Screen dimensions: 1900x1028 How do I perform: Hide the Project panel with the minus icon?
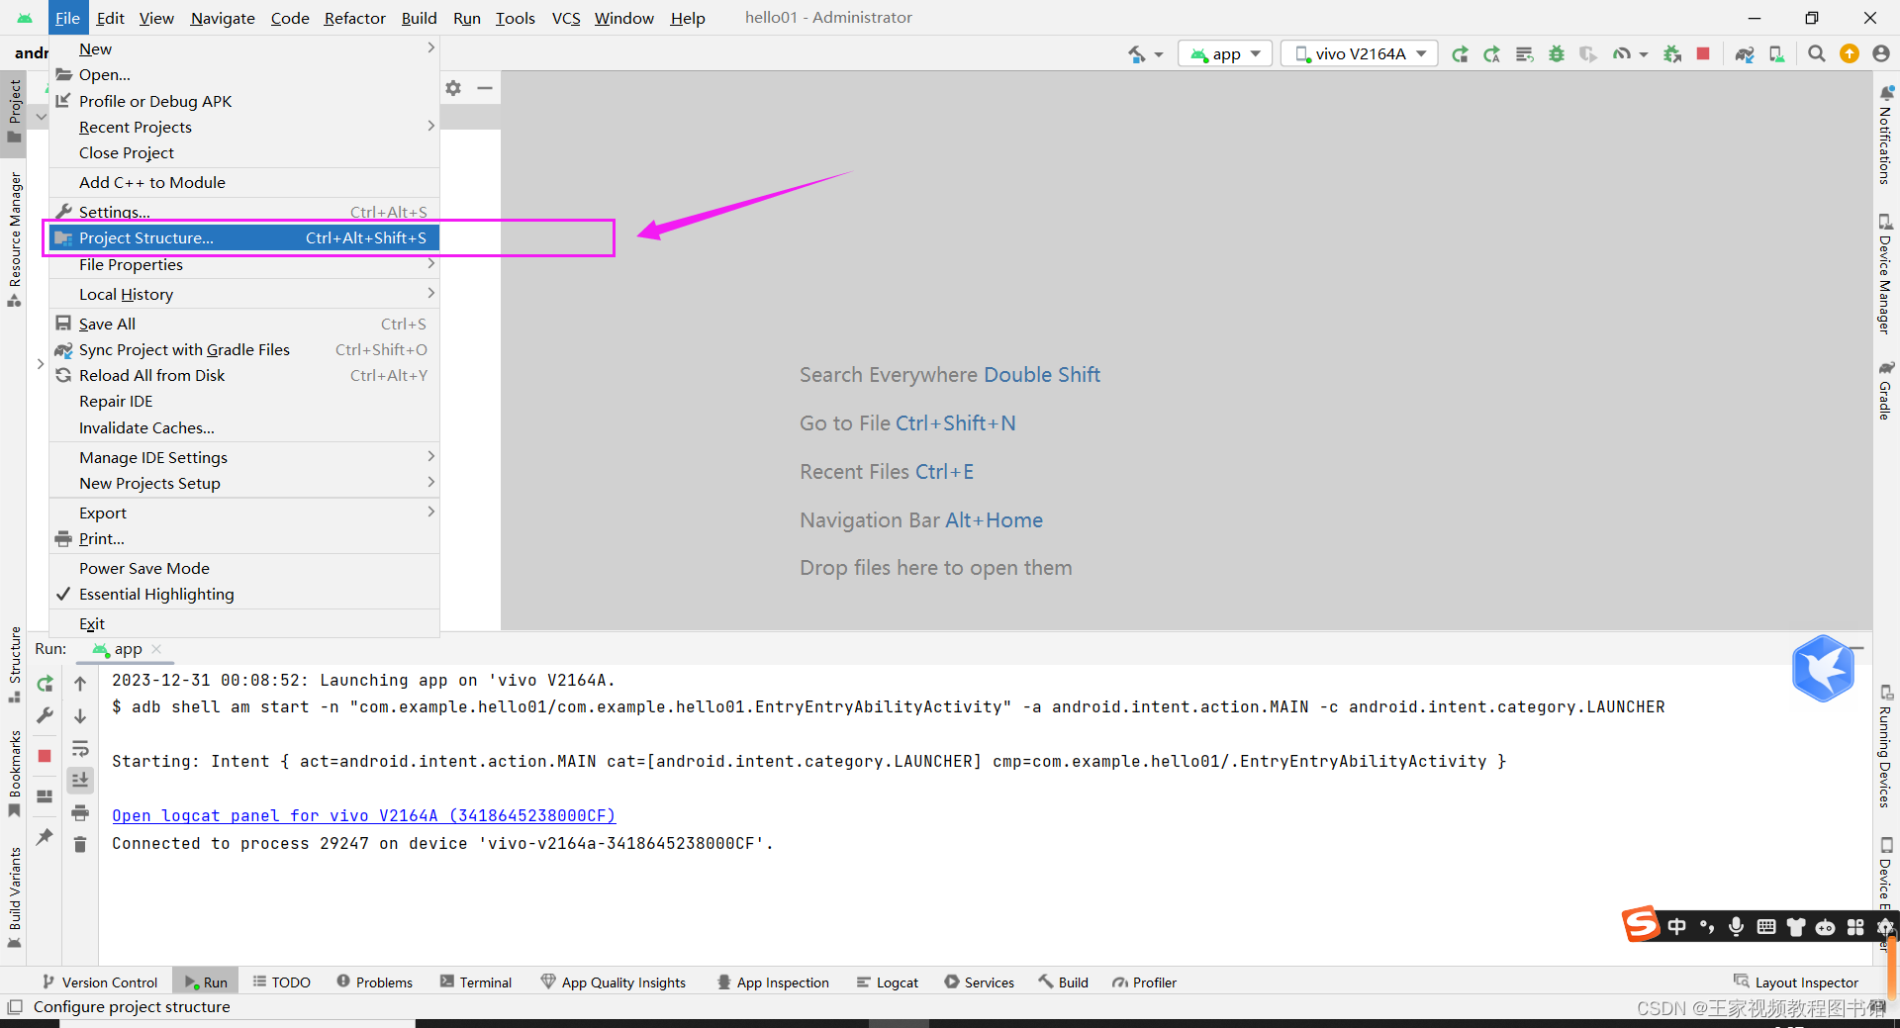click(x=485, y=88)
